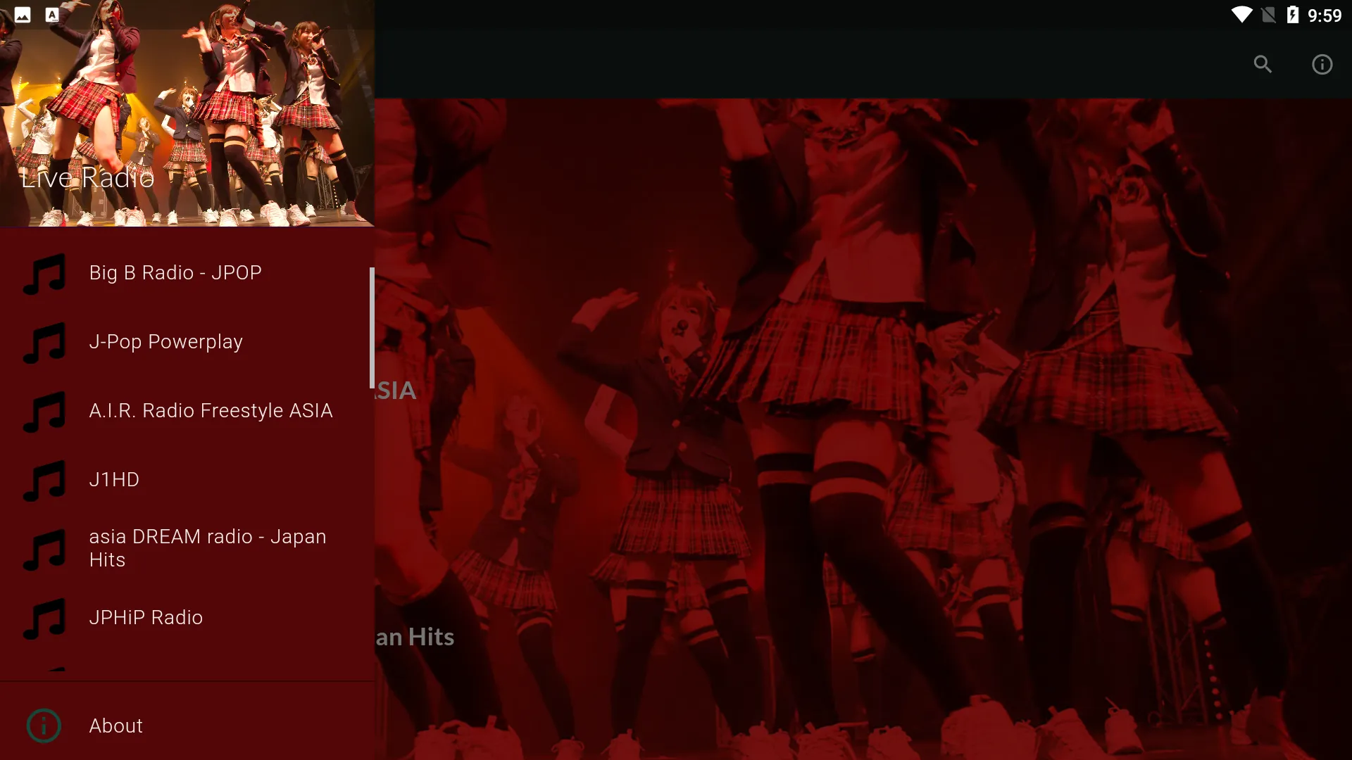Click the music note icon beside JPHiP Radio

[x=44, y=618]
